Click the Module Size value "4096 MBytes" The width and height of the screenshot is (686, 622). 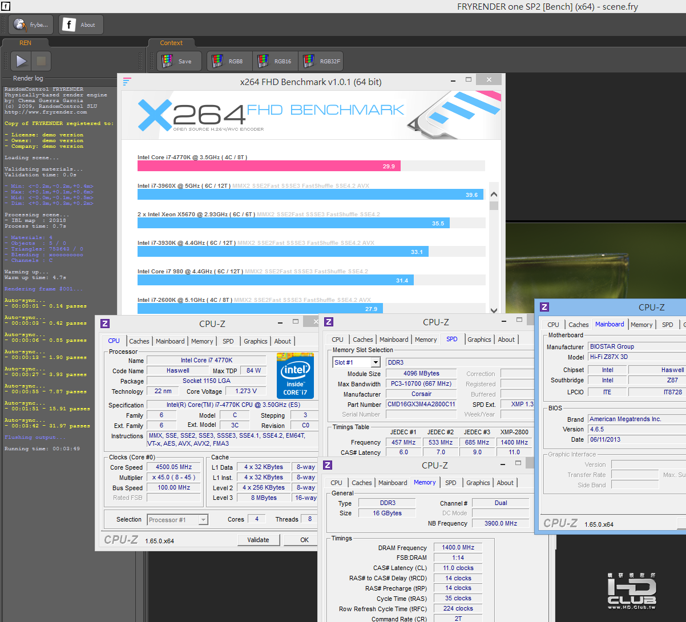[421, 373]
